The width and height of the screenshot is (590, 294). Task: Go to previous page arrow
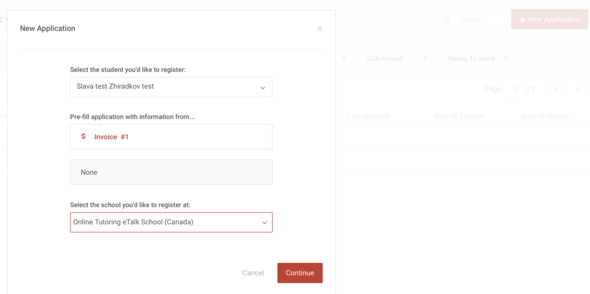click(x=556, y=89)
